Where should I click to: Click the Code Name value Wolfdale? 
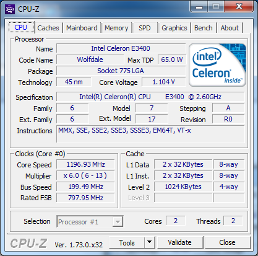pos(90,60)
